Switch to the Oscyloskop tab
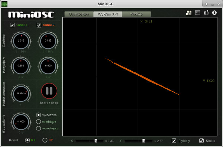 click(x=79, y=14)
